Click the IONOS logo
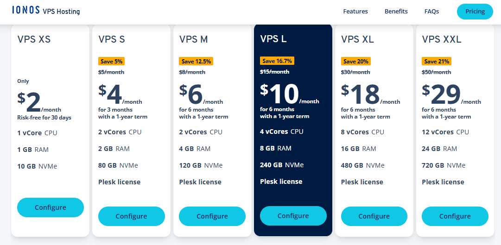 26,10
